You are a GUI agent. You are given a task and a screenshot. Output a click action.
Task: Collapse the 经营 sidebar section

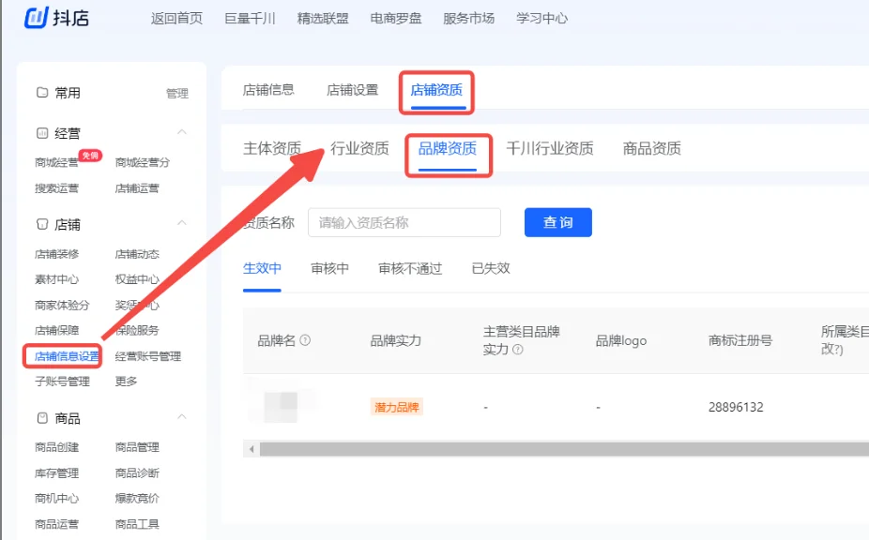(182, 132)
